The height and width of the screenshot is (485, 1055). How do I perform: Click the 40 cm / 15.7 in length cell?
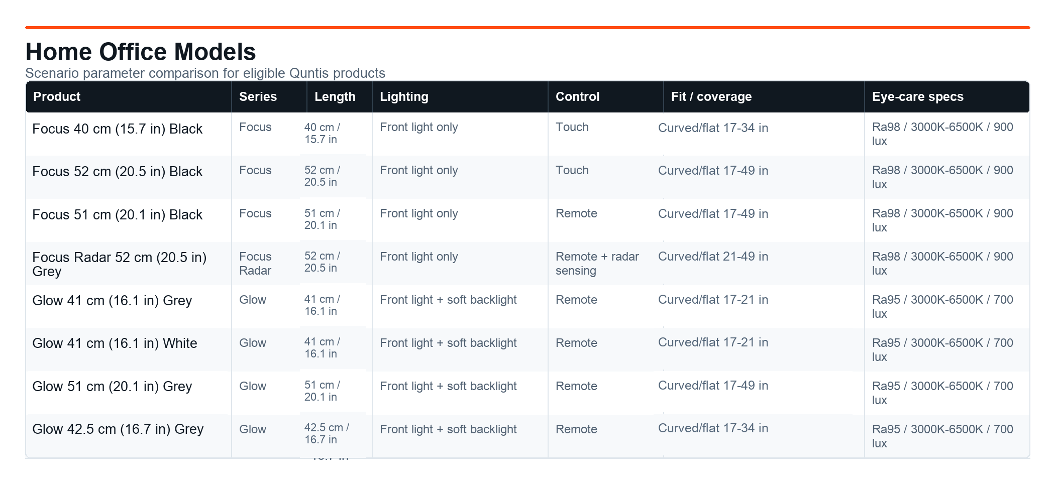[322, 134]
